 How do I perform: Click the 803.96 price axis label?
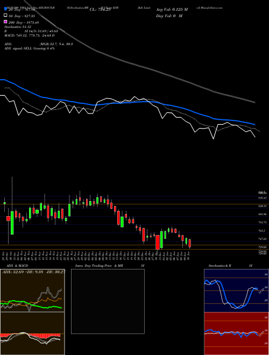pyautogui.click(x=263, y=214)
